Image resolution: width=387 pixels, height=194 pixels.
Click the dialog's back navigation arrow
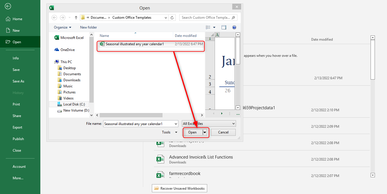[x=54, y=17]
